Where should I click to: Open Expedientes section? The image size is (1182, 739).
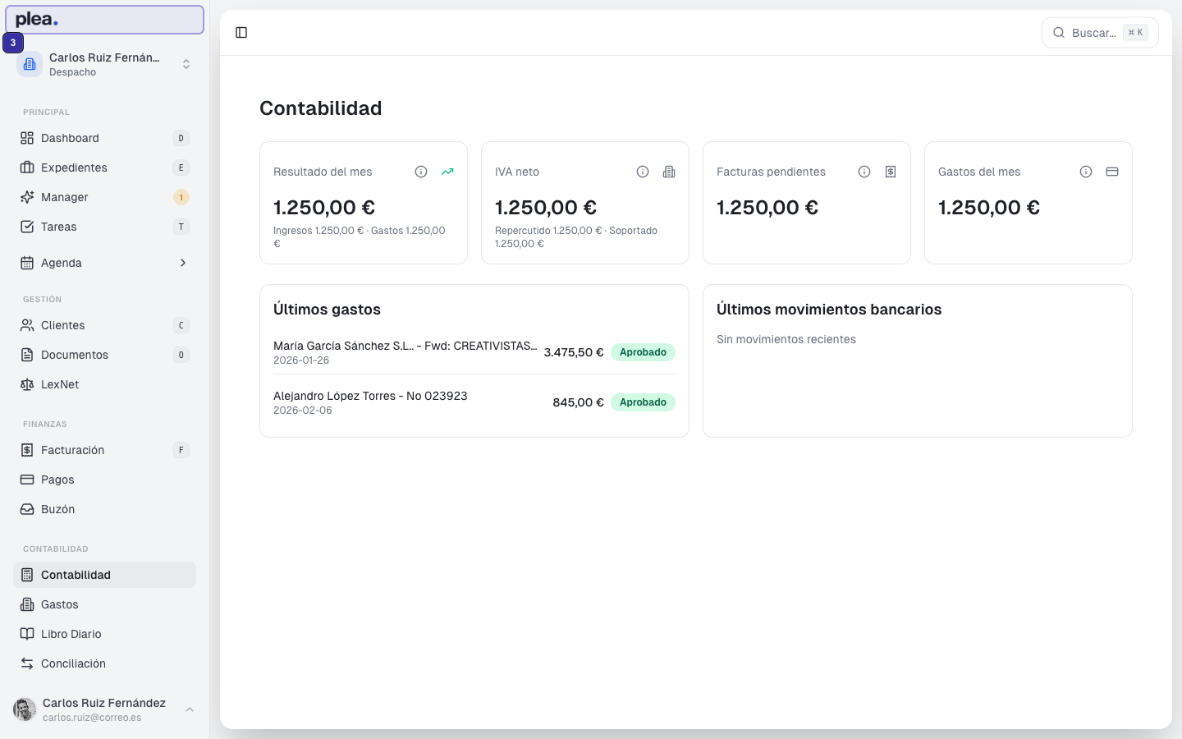pyautogui.click(x=104, y=168)
